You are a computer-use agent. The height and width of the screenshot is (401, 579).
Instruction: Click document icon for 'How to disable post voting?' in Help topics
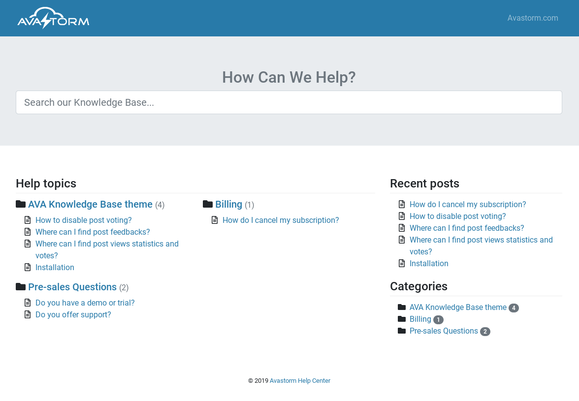tap(28, 220)
